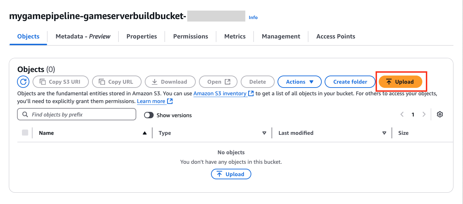The height and width of the screenshot is (204, 463).
Task: Click the Create folder button
Action: (350, 82)
